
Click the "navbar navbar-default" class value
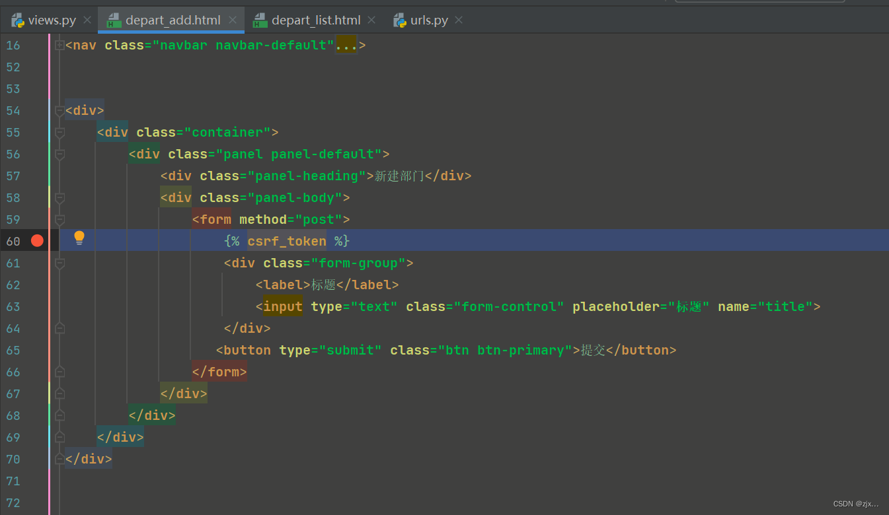pos(244,45)
